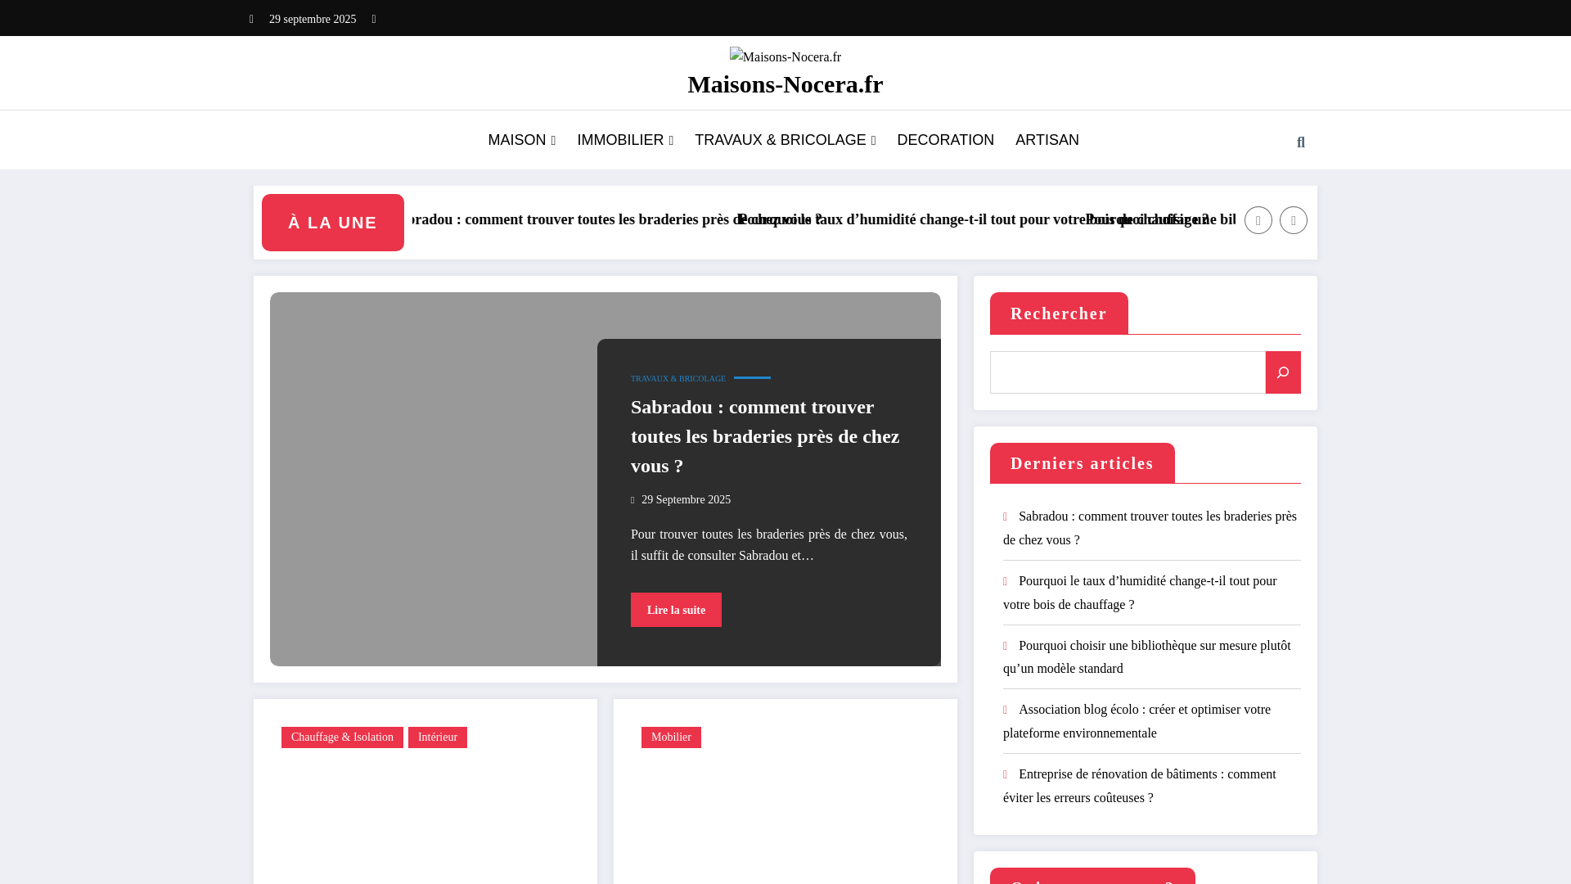Select the Intérieur category tag
Screen dimensions: 1571x884
click(437, 737)
